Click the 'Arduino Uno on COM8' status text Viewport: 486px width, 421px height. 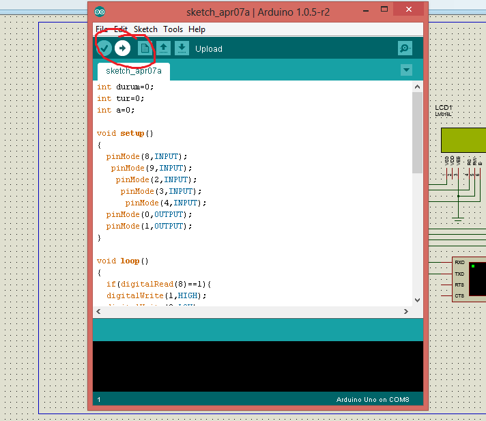pos(373,400)
